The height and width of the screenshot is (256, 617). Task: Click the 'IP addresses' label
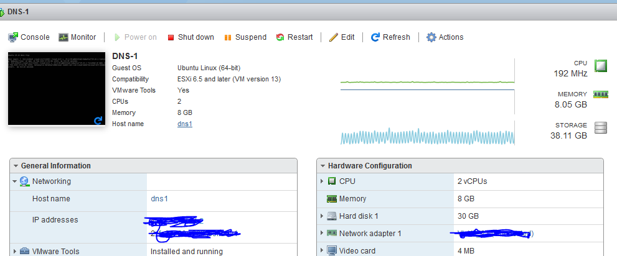(x=55, y=220)
